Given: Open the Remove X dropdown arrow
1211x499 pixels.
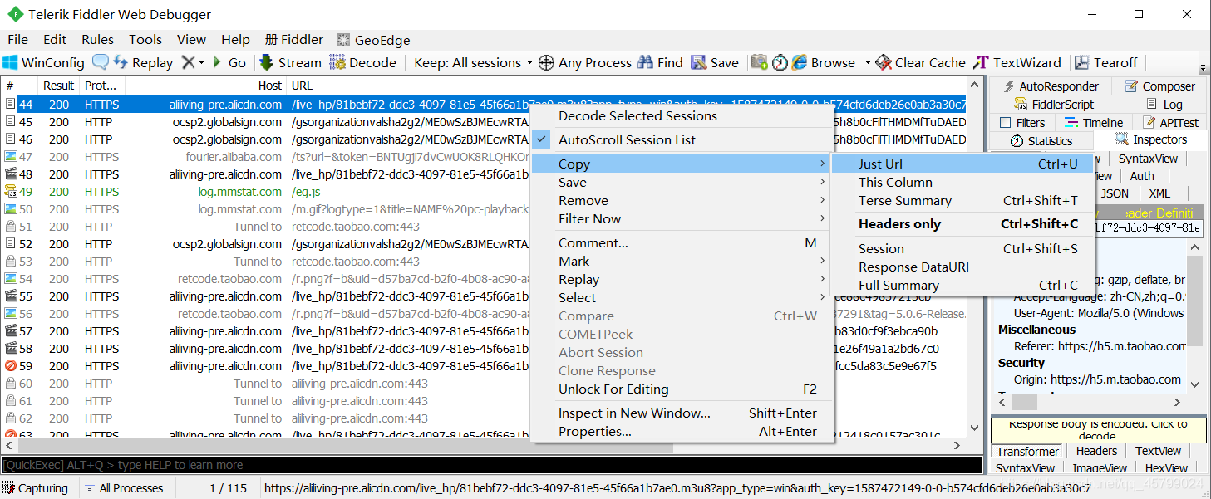Looking at the screenshot, I should [x=202, y=63].
